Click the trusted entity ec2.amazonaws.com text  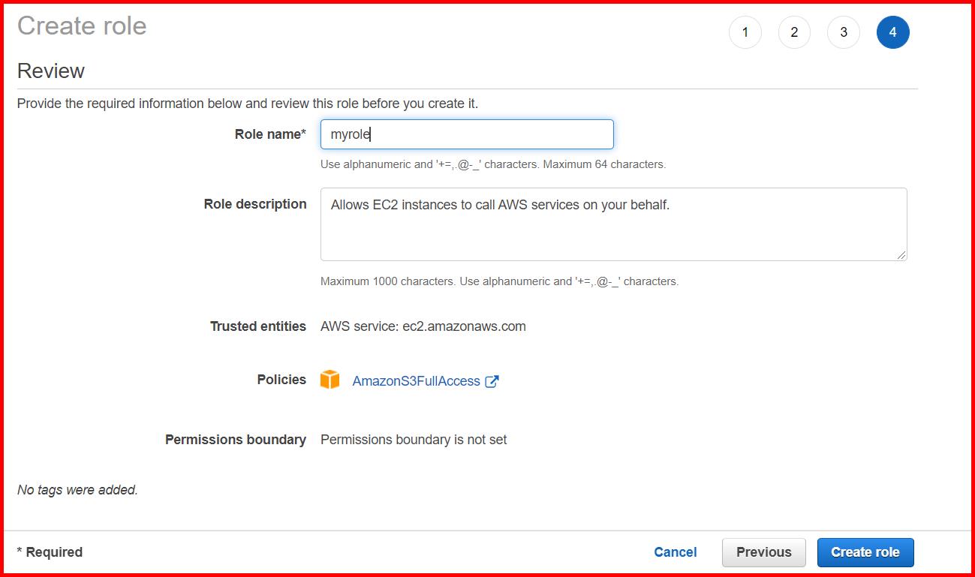click(x=423, y=326)
